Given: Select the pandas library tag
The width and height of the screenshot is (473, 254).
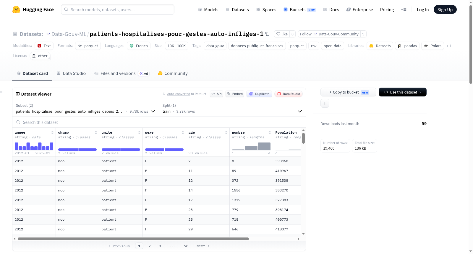Looking at the screenshot, I should click(407, 46).
